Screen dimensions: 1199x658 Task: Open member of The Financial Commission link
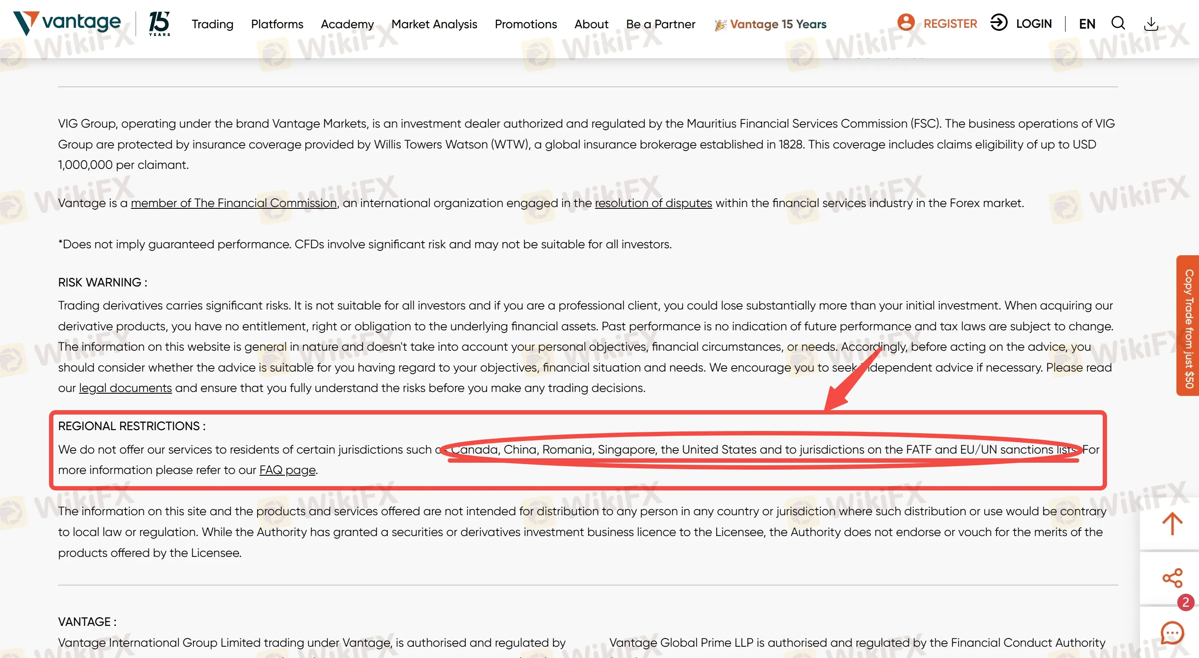234,203
